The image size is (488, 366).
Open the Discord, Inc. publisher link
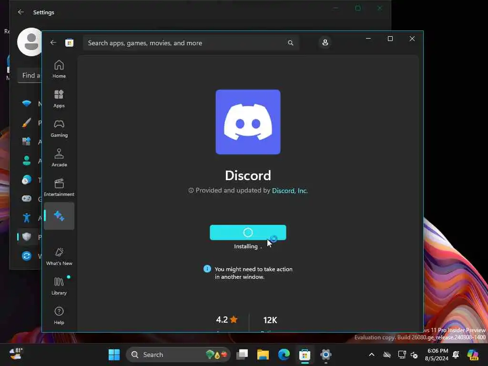click(x=290, y=191)
